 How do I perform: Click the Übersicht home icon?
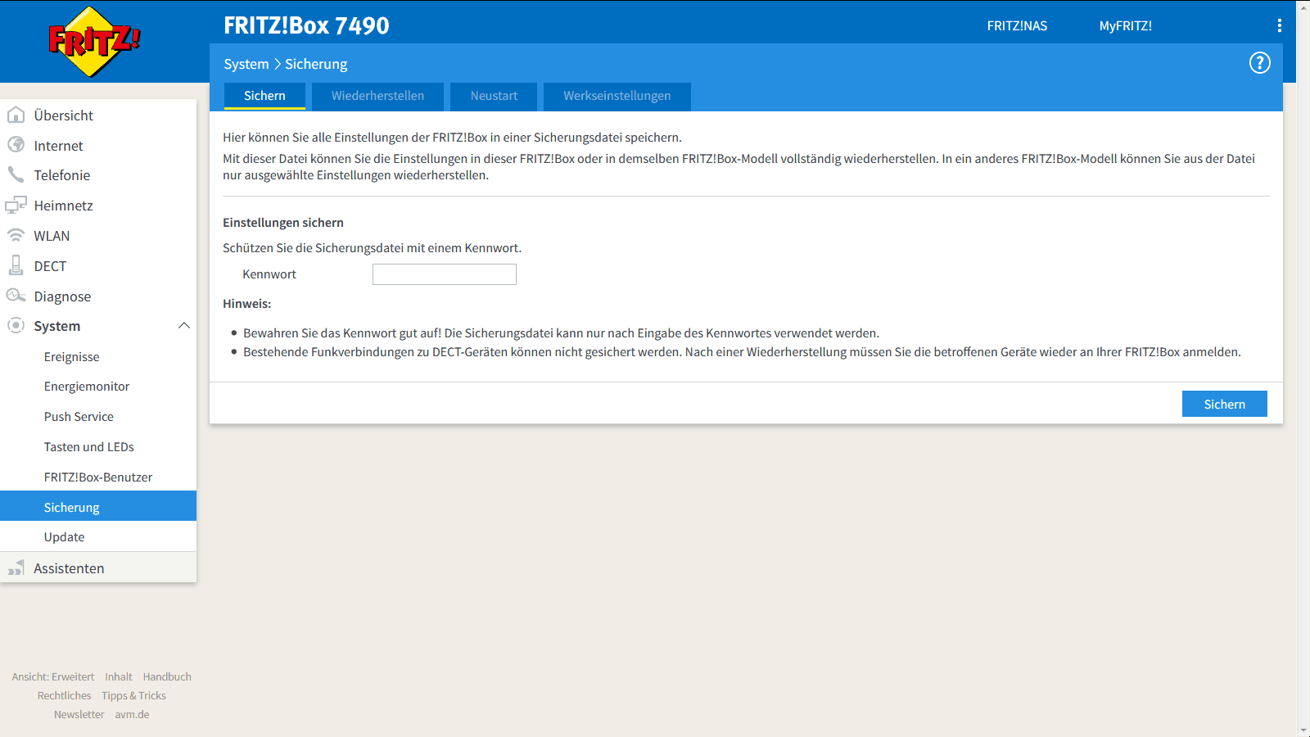click(16, 115)
